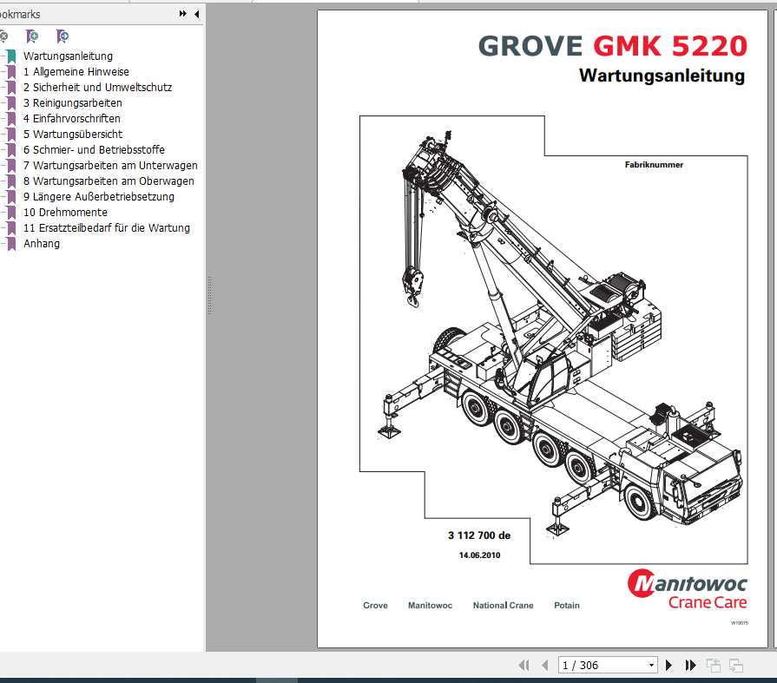777x683 pixels.
Task: Open bookmark 4 Einfahrvorschriften
Action: pyautogui.click(x=72, y=118)
